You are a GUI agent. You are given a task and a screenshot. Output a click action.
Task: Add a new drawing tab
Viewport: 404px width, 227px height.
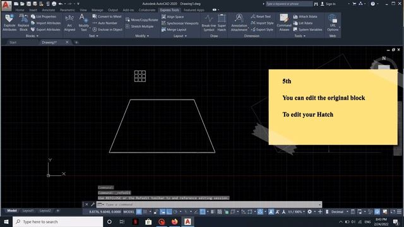click(76, 42)
